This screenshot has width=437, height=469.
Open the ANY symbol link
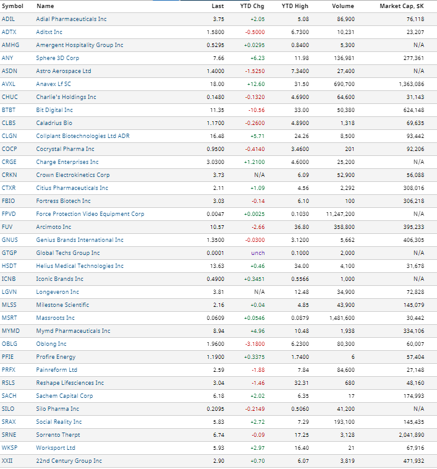[7, 58]
